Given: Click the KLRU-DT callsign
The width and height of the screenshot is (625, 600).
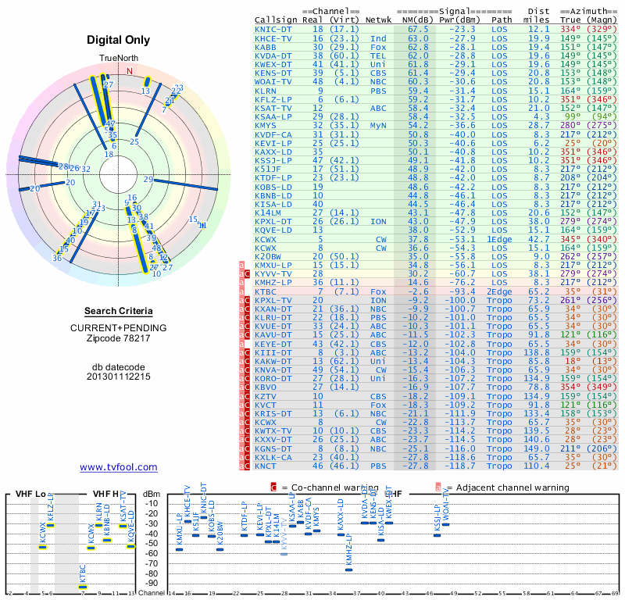Looking at the screenshot, I should [x=273, y=318].
